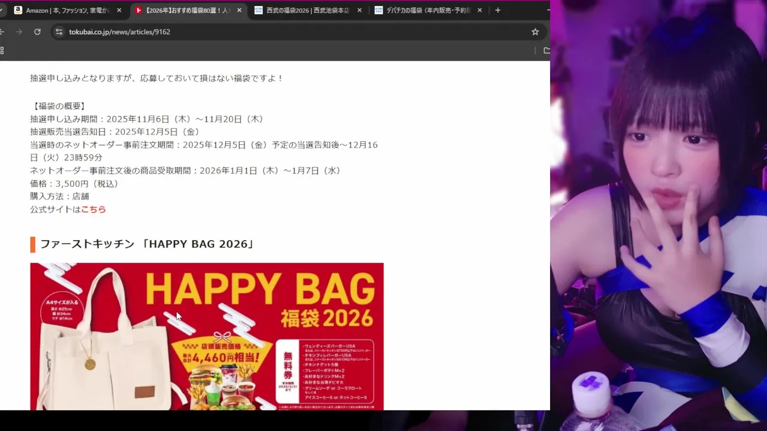This screenshot has height=431, width=767.
Task: Switch to the Amazon browser tab
Action: pos(68,10)
